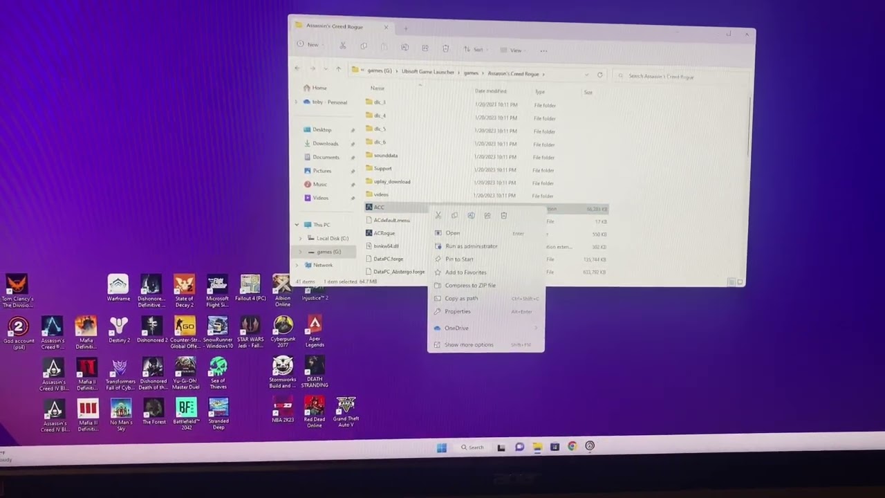Refresh the Assassin's Creed Rogue folder
Viewport: 885px width, 498px height.
(x=599, y=75)
